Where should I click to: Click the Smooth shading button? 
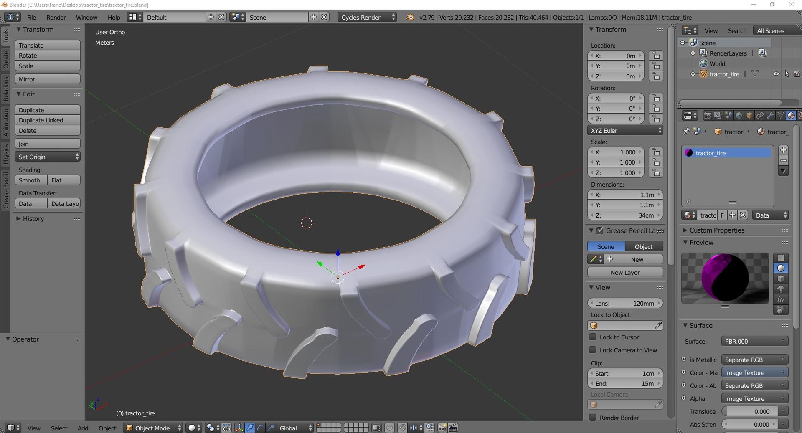coord(31,180)
